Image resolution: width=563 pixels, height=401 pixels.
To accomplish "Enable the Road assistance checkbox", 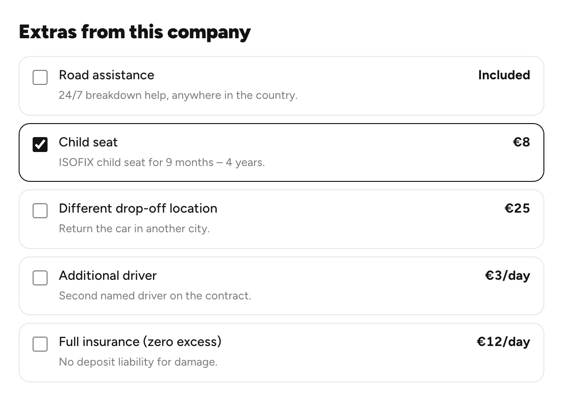I will tap(40, 77).
